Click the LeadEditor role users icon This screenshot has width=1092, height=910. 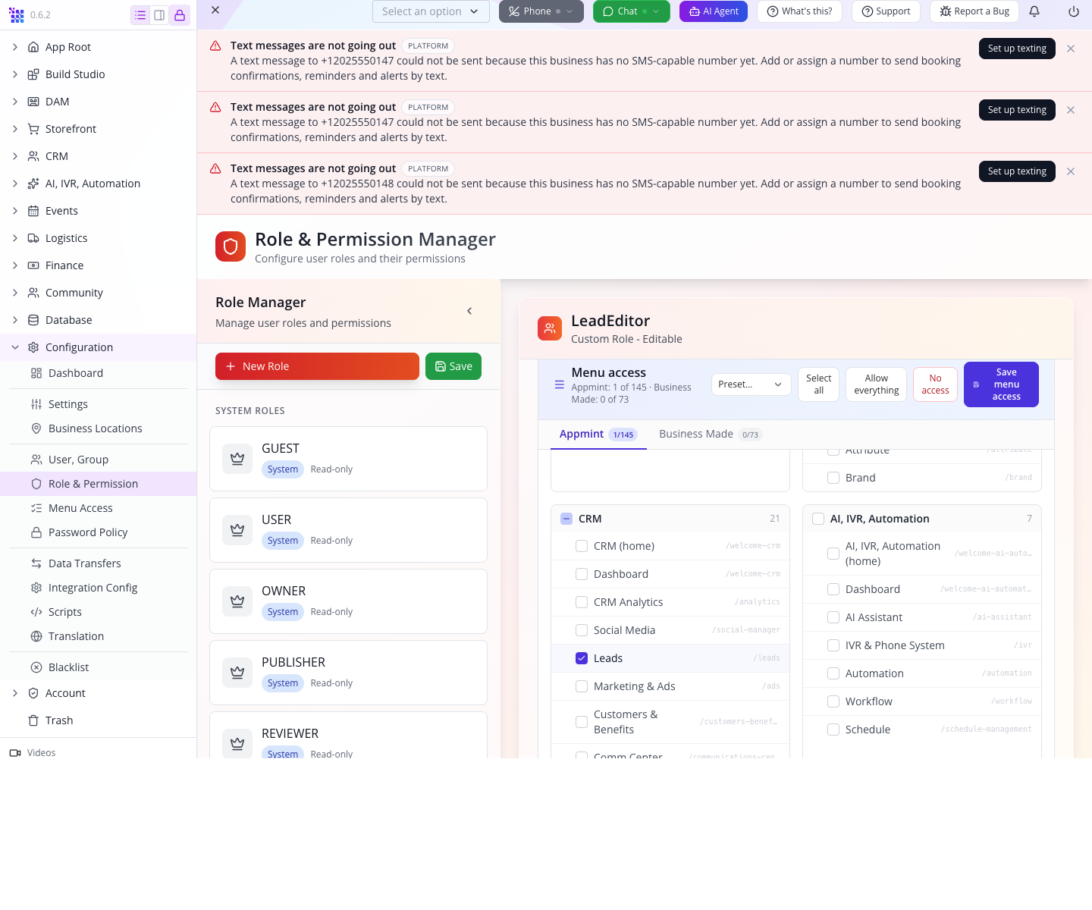point(550,328)
